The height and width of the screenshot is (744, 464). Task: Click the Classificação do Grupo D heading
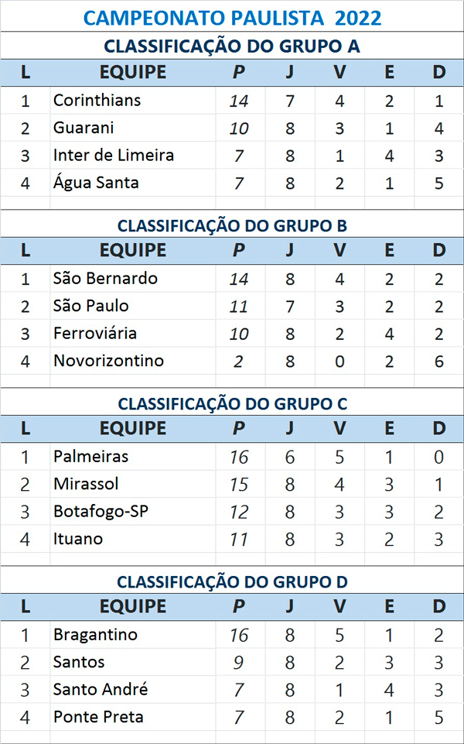[232, 581]
